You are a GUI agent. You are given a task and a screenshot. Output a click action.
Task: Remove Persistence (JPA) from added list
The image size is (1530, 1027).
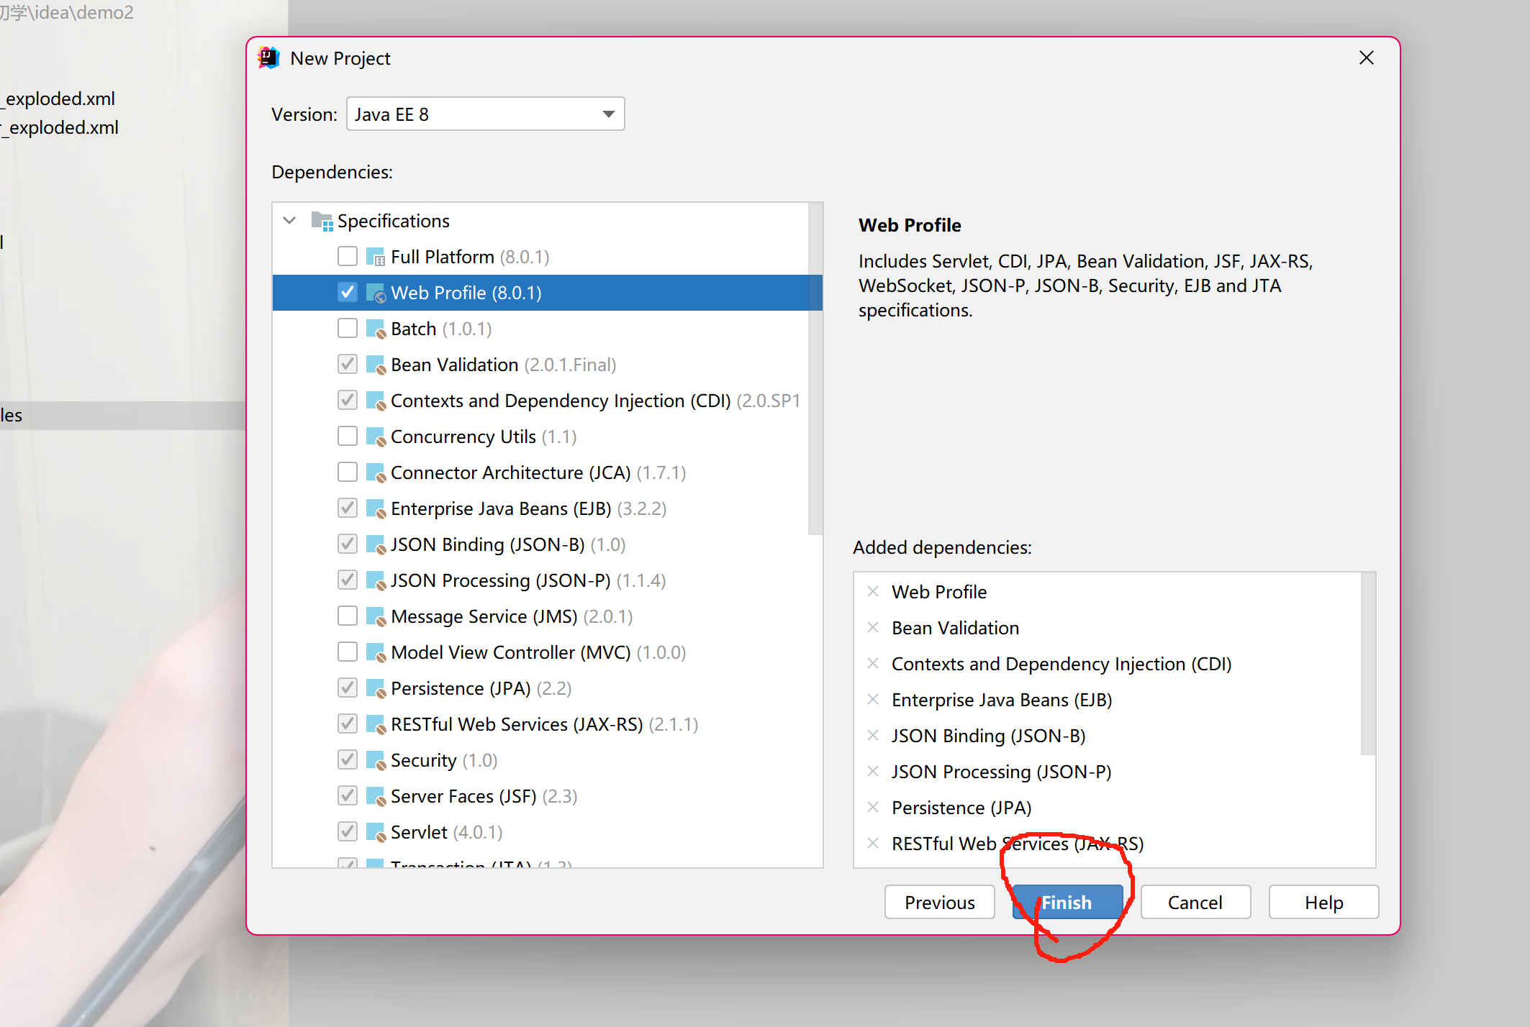(873, 807)
